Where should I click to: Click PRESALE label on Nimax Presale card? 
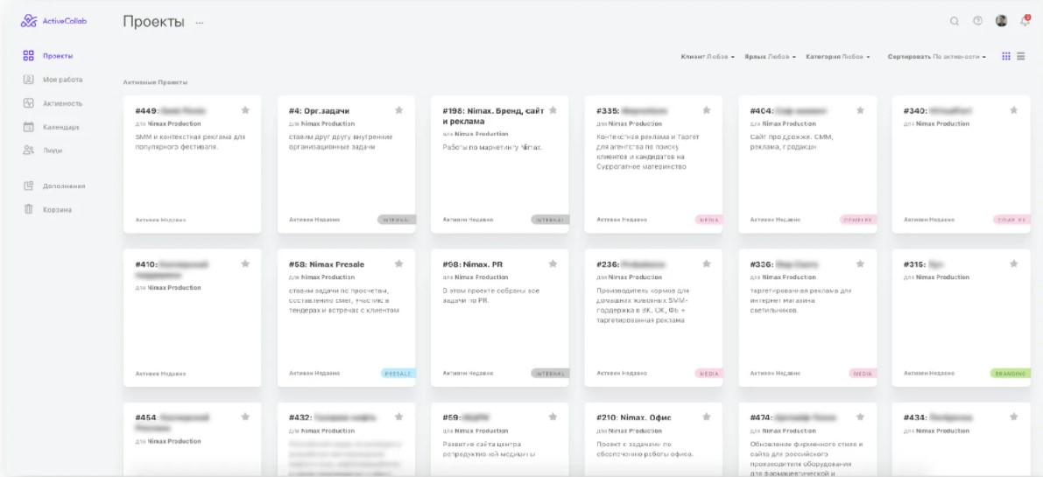pos(398,374)
